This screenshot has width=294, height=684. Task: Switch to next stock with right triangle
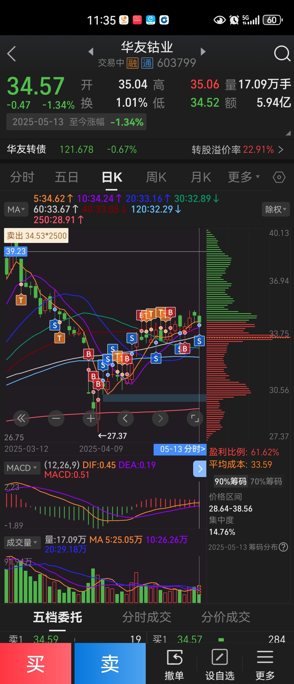click(203, 51)
